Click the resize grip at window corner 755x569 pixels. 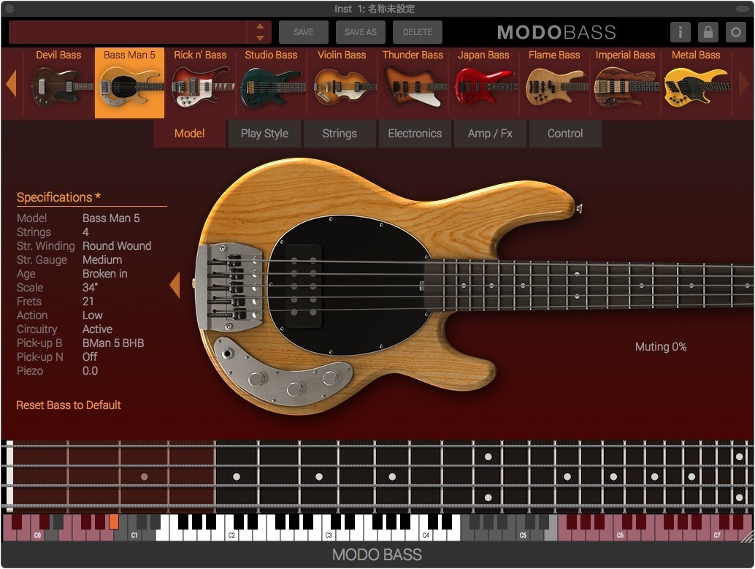tap(746, 535)
